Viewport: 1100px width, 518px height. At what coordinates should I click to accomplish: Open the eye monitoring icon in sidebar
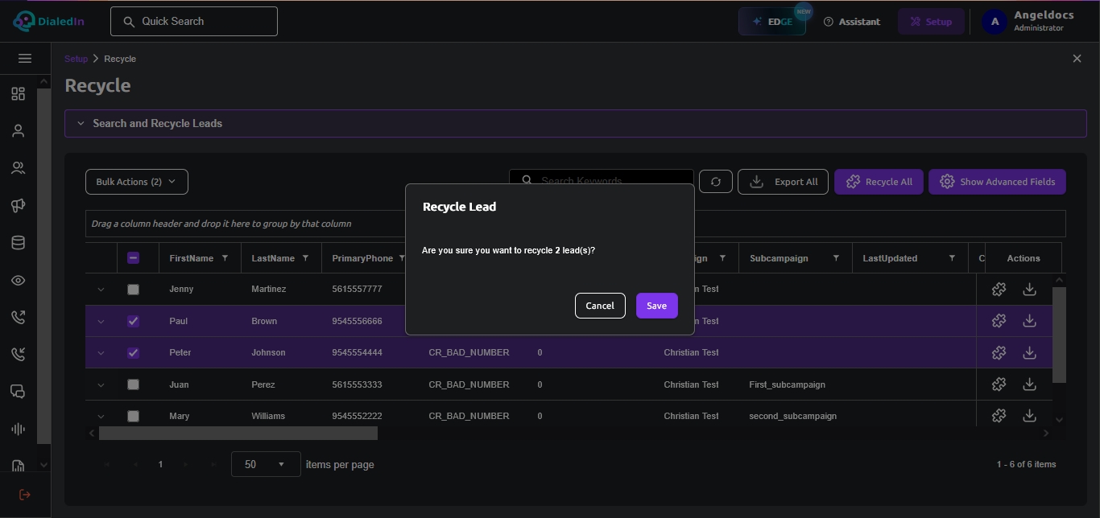click(x=18, y=280)
